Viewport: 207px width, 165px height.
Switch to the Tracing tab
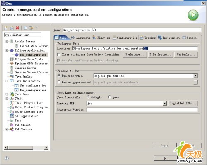click(x=148, y=38)
